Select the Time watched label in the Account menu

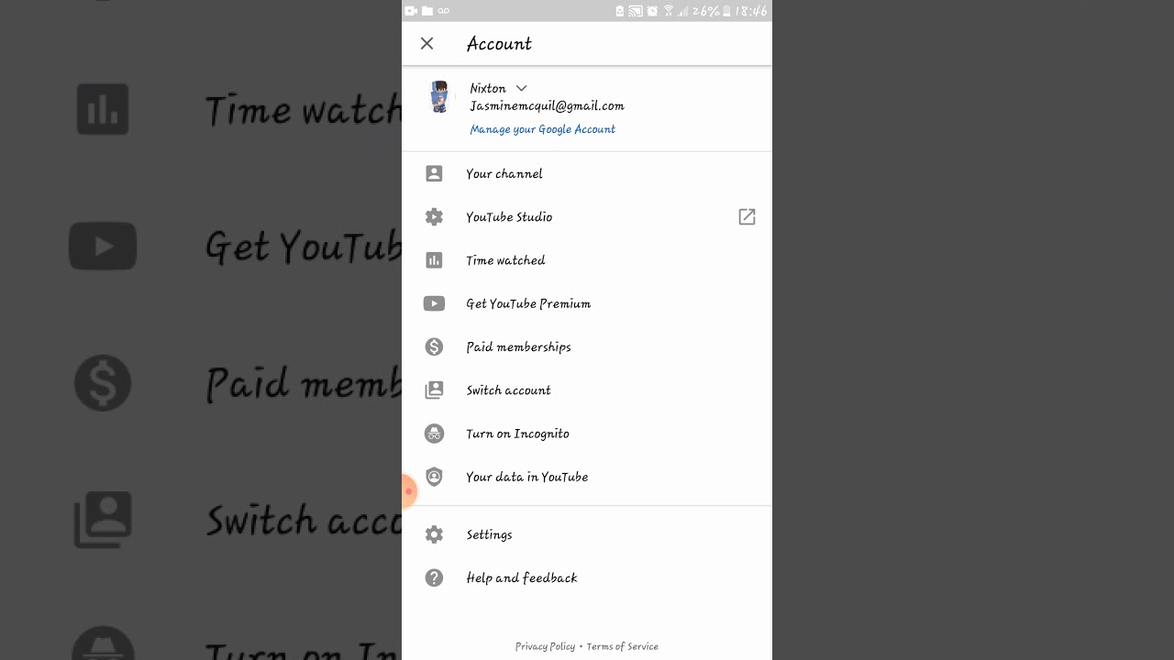[x=505, y=260]
